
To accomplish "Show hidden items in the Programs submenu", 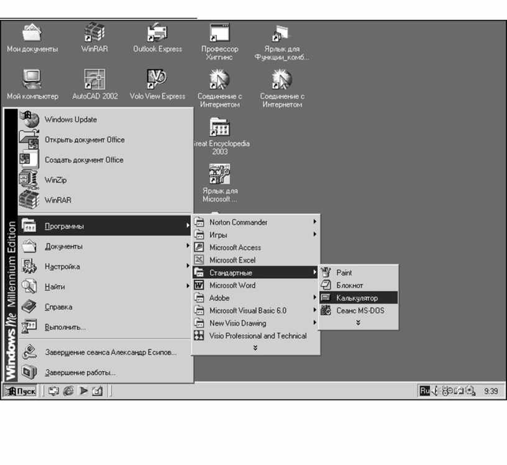I will click(255, 348).
